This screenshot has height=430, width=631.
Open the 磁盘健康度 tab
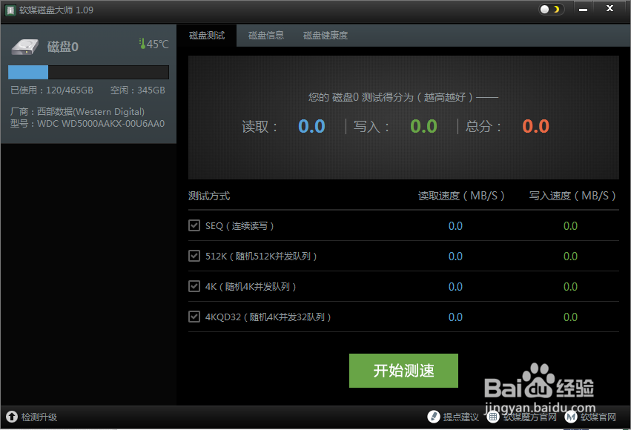click(325, 35)
